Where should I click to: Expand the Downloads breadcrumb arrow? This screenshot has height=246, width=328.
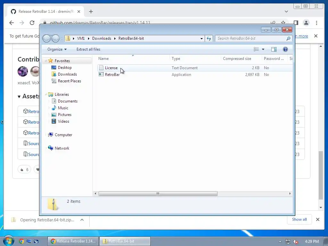115,38
